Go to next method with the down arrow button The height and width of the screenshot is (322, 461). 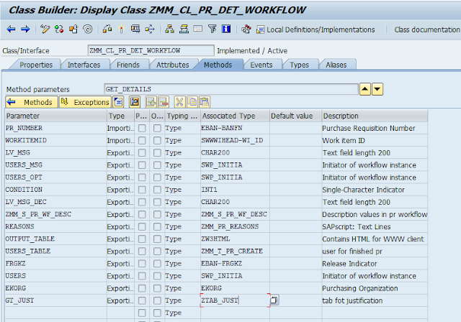click(377, 89)
